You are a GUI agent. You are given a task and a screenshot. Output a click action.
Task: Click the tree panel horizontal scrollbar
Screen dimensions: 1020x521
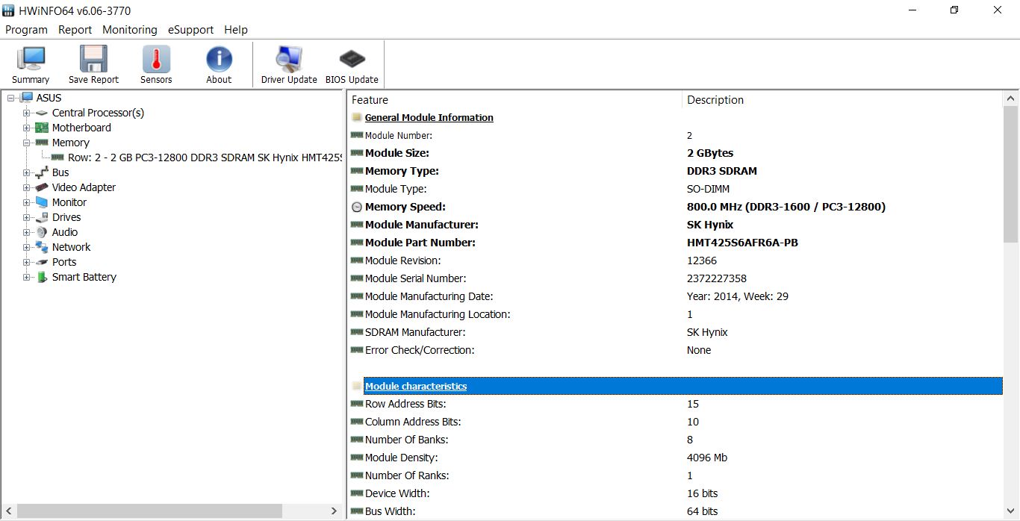(x=149, y=511)
